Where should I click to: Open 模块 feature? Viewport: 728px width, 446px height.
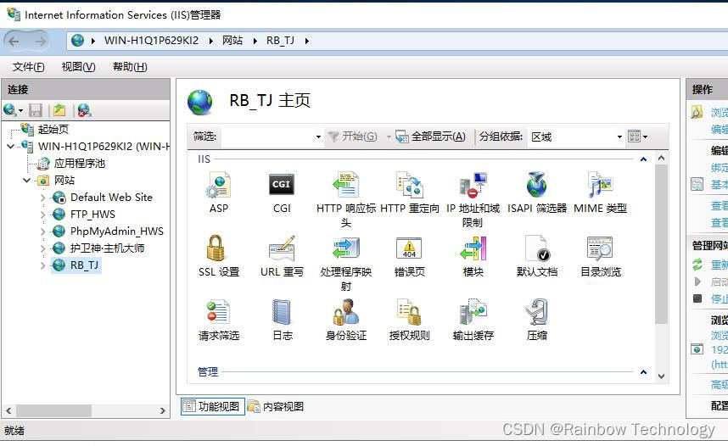coord(473,256)
